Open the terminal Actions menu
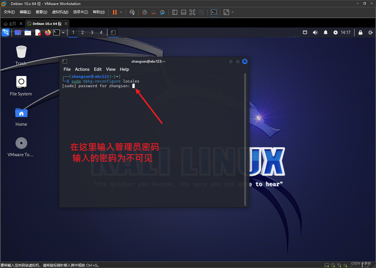This screenshot has height=268, width=376. [x=82, y=69]
